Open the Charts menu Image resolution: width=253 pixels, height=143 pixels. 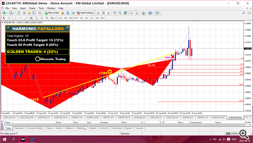point(32,8)
